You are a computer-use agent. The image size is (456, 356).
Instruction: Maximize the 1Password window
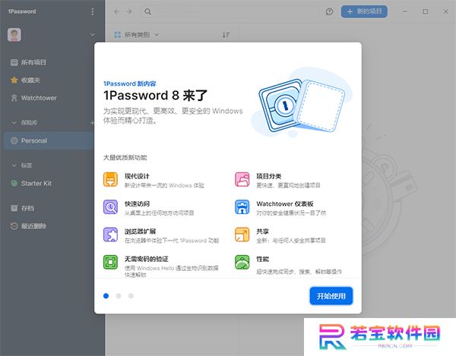(425, 11)
